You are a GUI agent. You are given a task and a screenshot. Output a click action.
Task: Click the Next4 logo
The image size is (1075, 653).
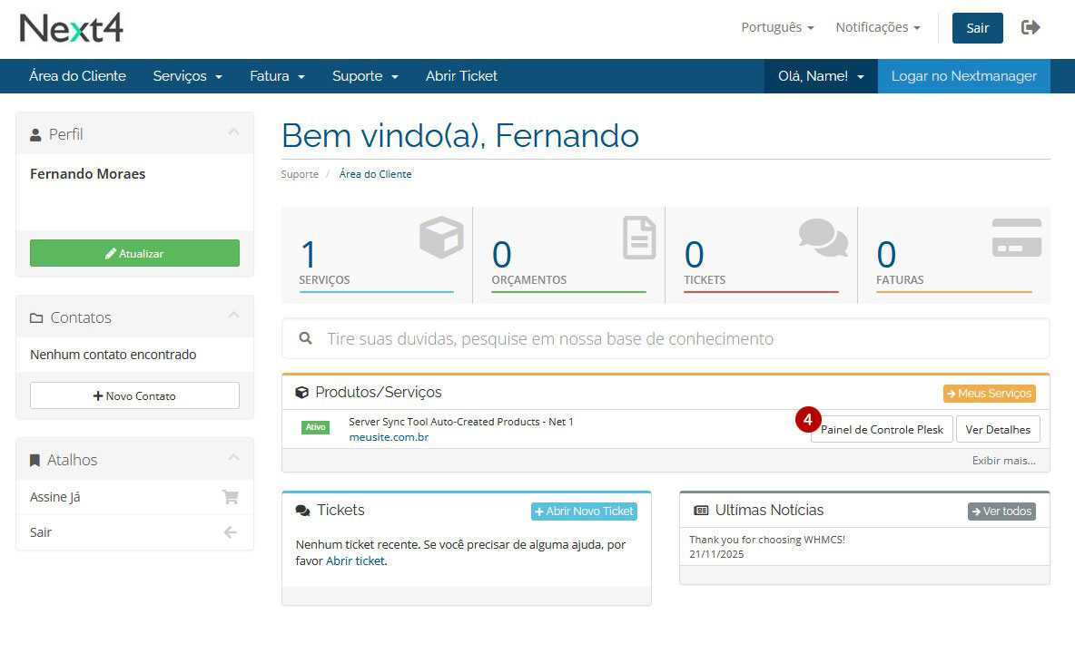(72, 28)
